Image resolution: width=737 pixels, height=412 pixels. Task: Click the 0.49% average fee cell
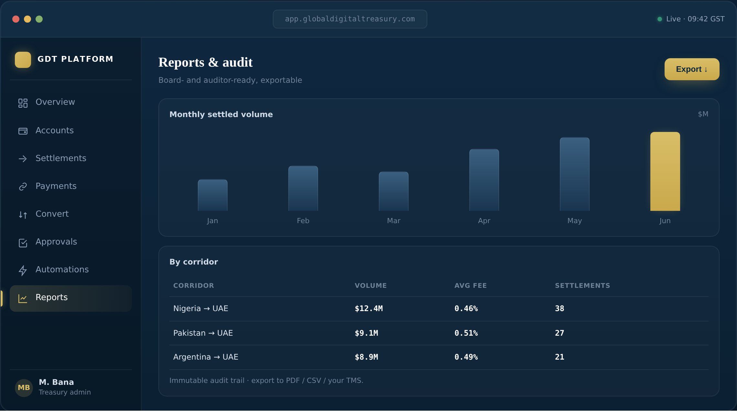[466, 357]
